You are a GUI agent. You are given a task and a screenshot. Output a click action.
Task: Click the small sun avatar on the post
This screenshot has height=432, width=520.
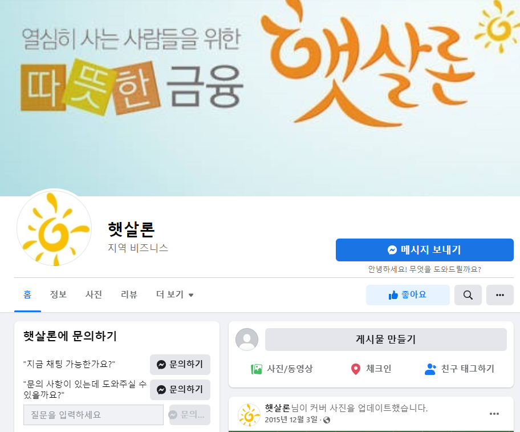249,414
